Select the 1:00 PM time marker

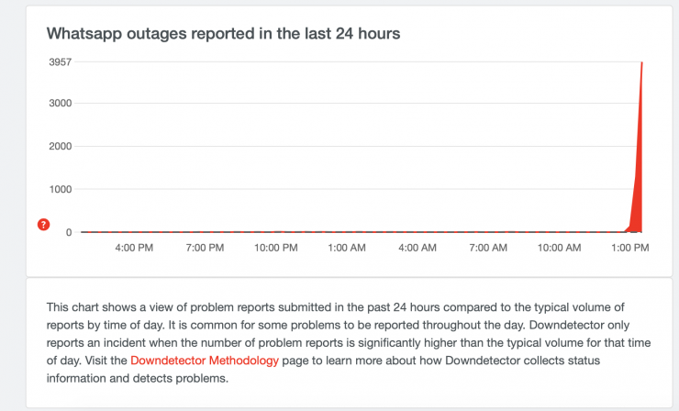pyautogui.click(x=629, y=248)
